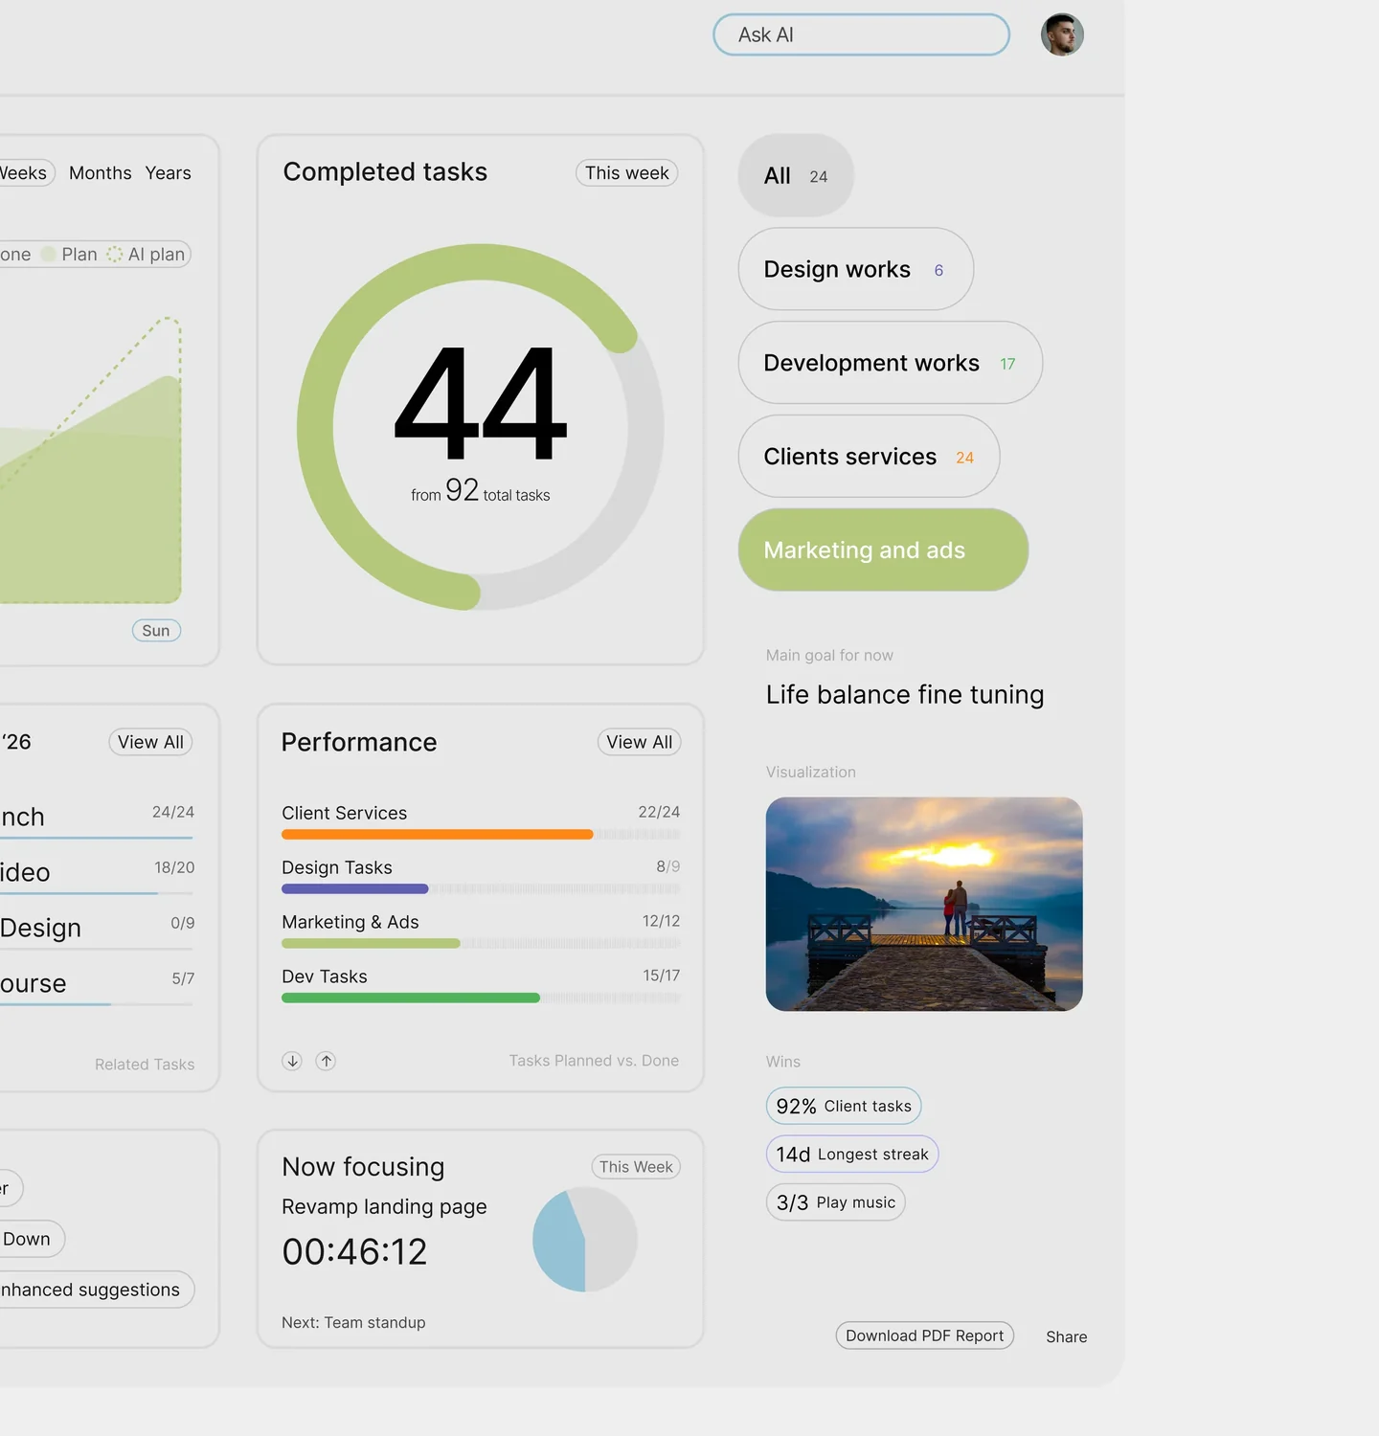Click the Revamp landing page task

(384, 1207)
